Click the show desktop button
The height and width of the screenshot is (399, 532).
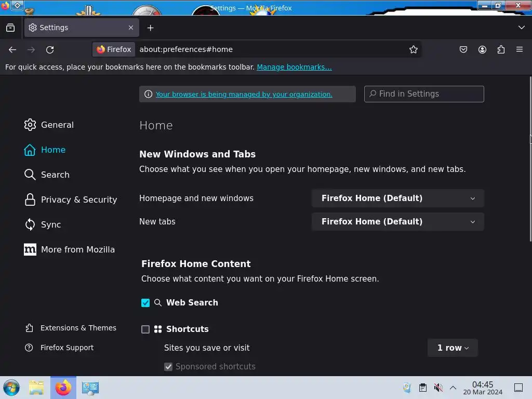[x=518, y=388]
